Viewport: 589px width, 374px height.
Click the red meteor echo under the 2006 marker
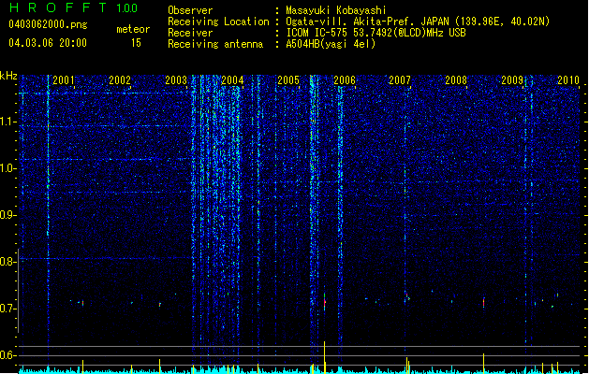coord(325,302)
